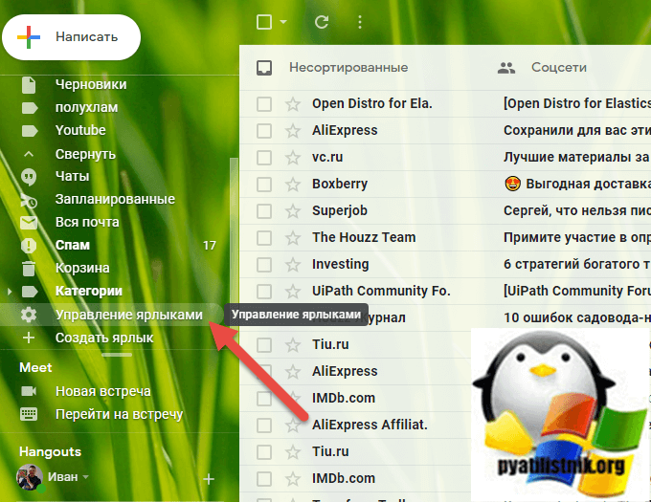Open the three-dot more options menu
The image size is (651, 502).
(x=360, y=22)
